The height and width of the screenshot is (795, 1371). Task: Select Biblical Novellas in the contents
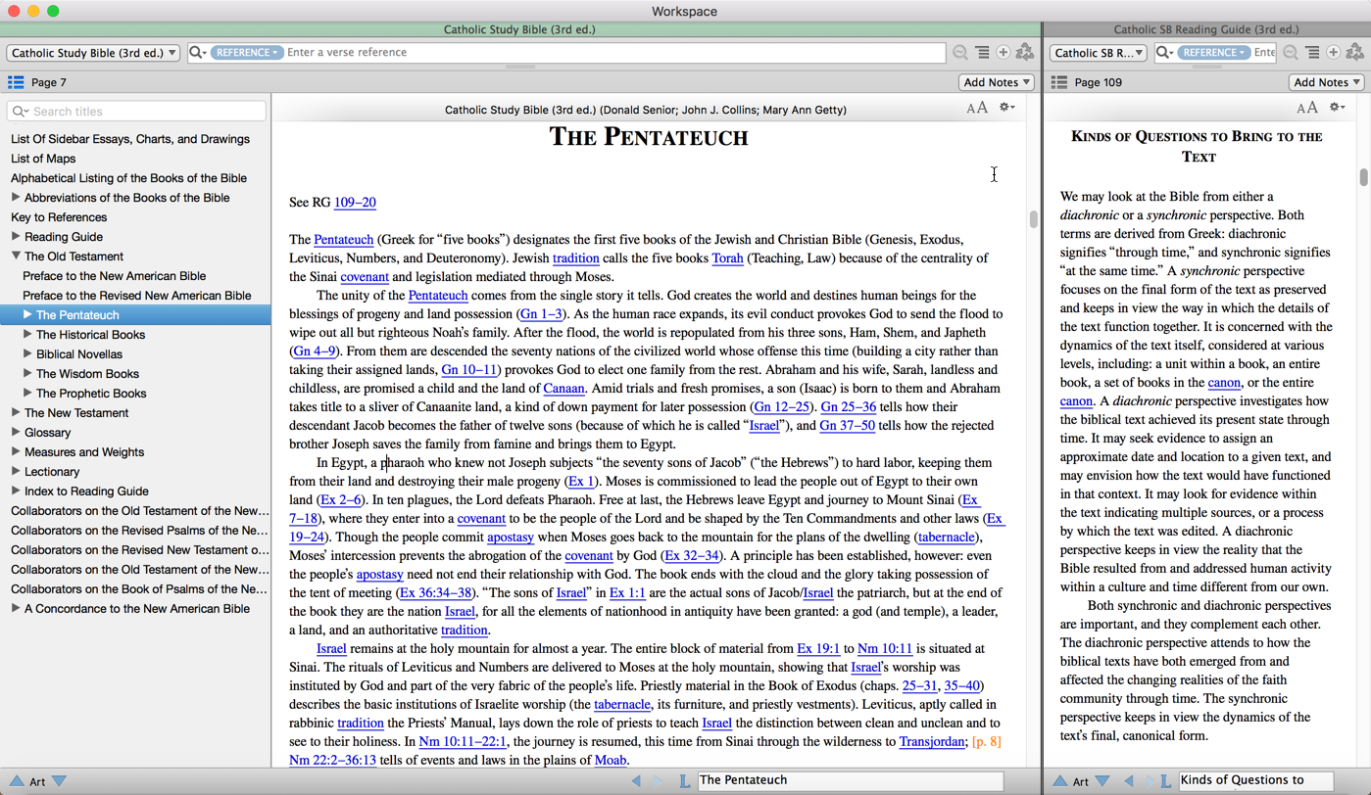(79, 354)
